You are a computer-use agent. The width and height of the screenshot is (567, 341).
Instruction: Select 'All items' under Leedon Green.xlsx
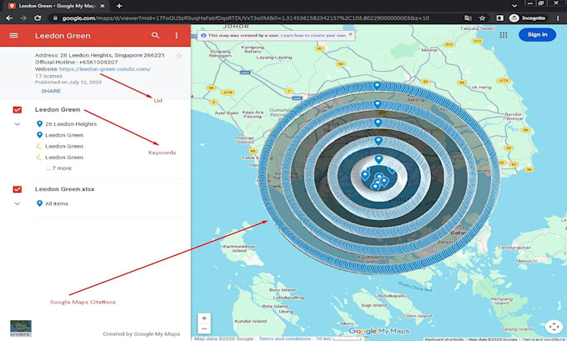(53, 203)
